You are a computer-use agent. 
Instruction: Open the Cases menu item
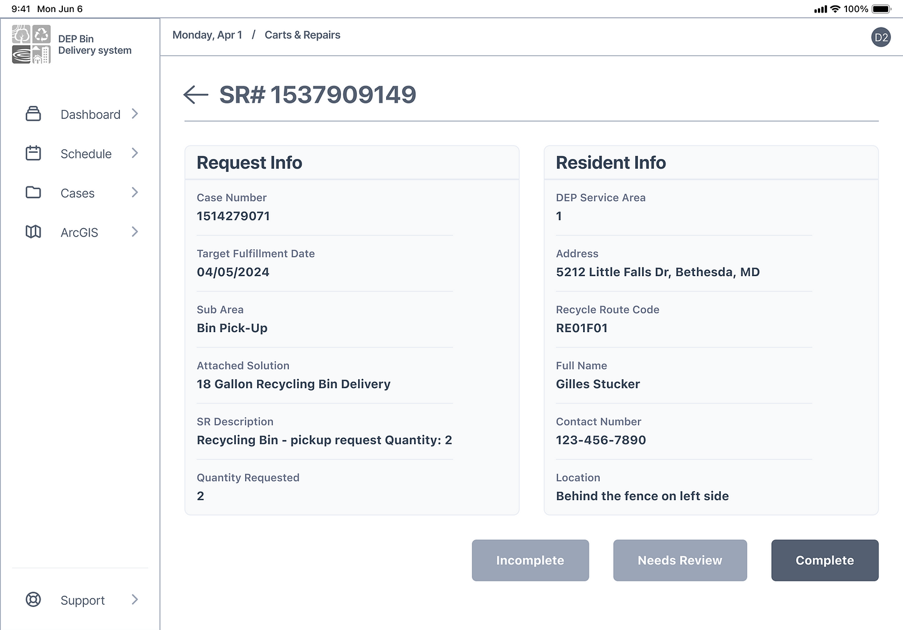coord(78,193)
